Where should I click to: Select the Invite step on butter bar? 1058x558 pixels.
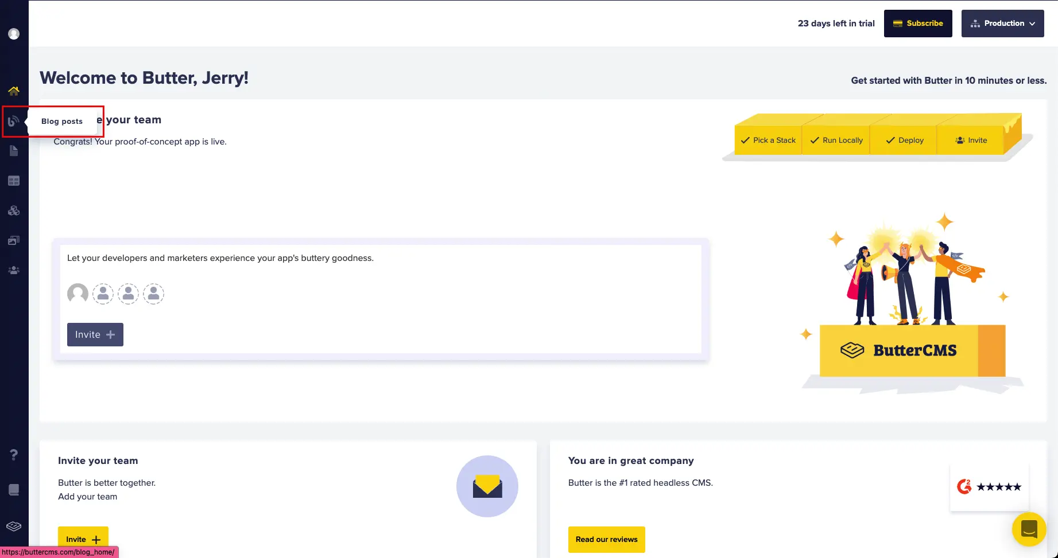click(971, 140)
